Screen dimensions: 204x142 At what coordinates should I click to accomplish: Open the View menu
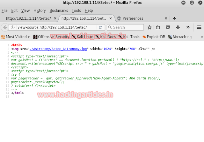click(25, 10)
